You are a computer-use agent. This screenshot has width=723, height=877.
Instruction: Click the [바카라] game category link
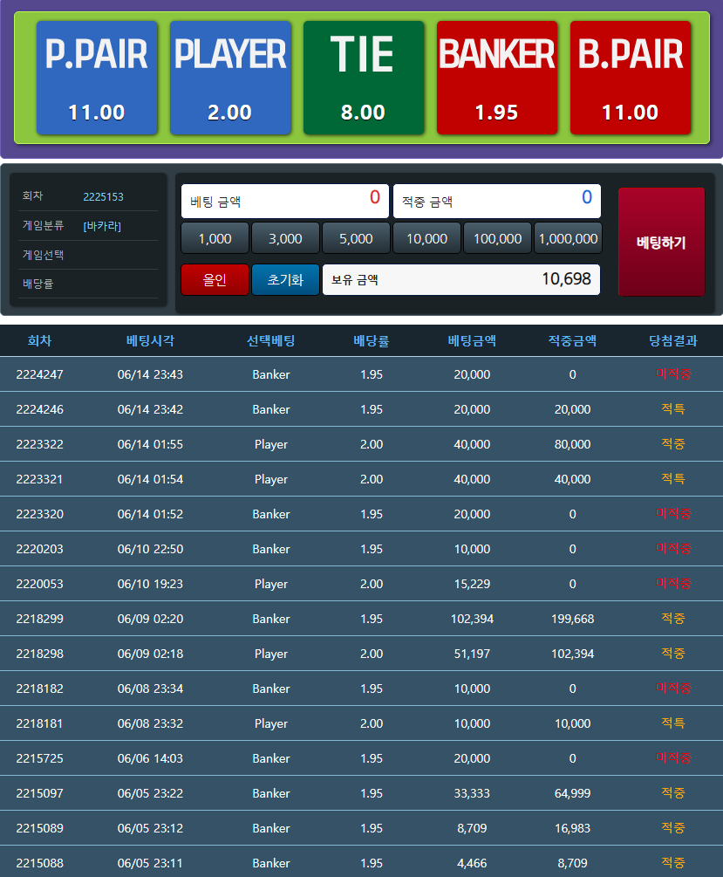[102, 226]
